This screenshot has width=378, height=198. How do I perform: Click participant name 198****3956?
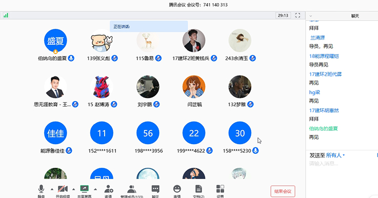point(149,151)
